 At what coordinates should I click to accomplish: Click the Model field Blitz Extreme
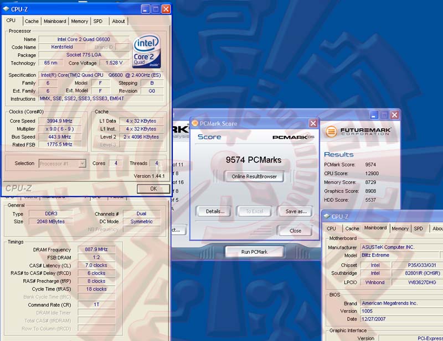400,255
